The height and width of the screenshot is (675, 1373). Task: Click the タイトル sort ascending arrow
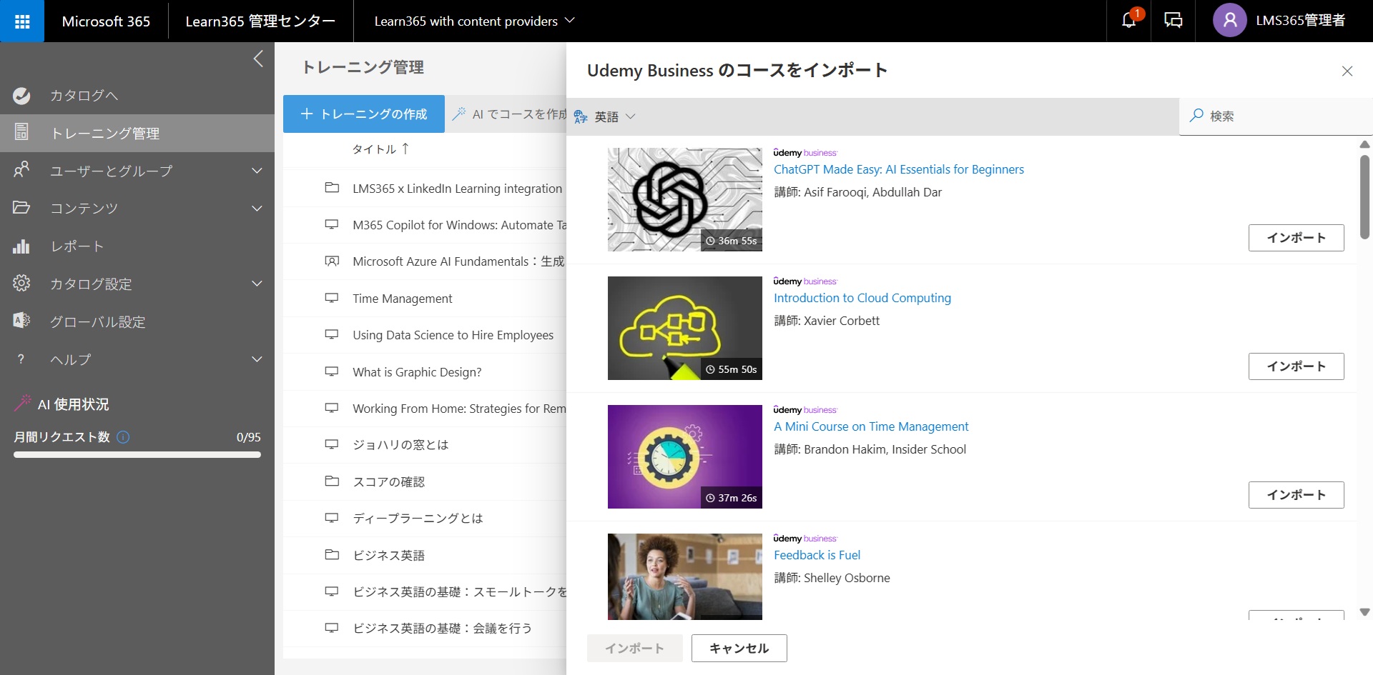405,149
